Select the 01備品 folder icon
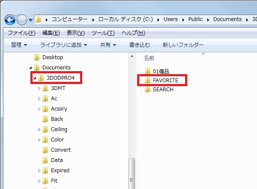This screenshot has width=257, height=189. coord(147,71)
